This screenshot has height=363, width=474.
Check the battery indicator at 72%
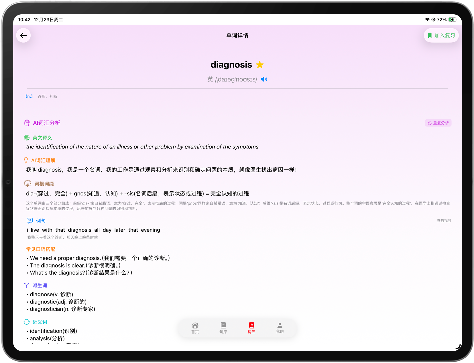tap(452, 19)
